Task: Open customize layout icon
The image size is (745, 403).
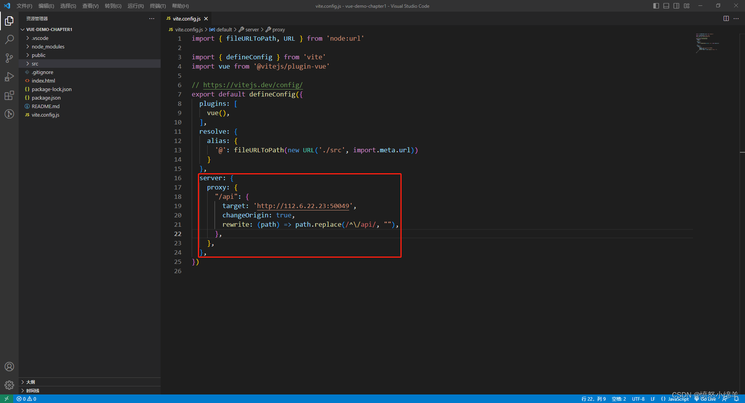Action: [x=686, y=6]
